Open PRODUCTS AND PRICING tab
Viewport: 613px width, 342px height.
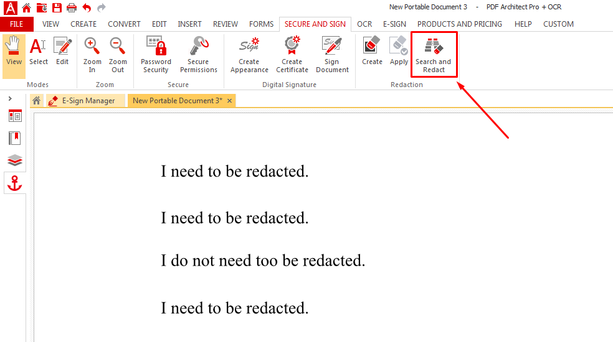click(460, 24)
